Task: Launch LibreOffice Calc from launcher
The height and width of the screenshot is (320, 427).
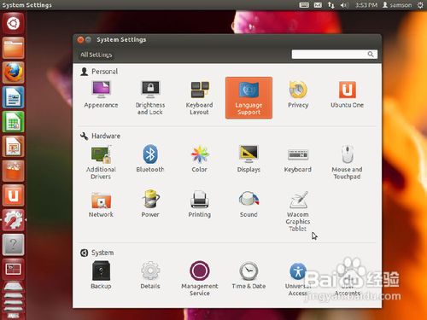Action: [x=13, y=122]
